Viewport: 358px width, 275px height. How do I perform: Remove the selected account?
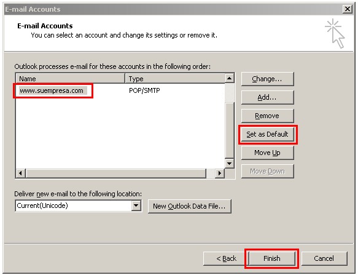(x=267, y=116)
